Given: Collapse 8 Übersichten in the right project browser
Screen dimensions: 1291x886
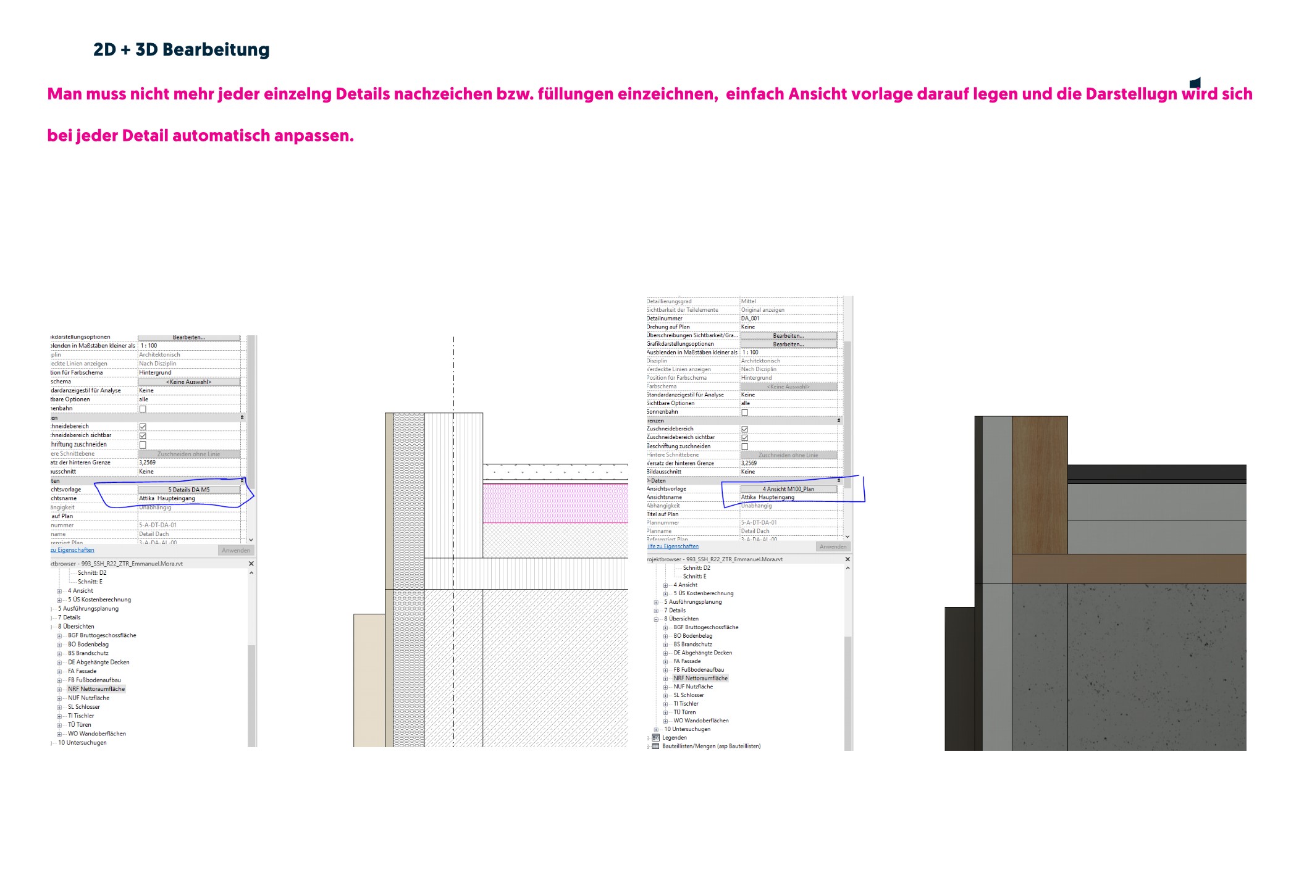Looking at the screenshot, I should [656, 619].
